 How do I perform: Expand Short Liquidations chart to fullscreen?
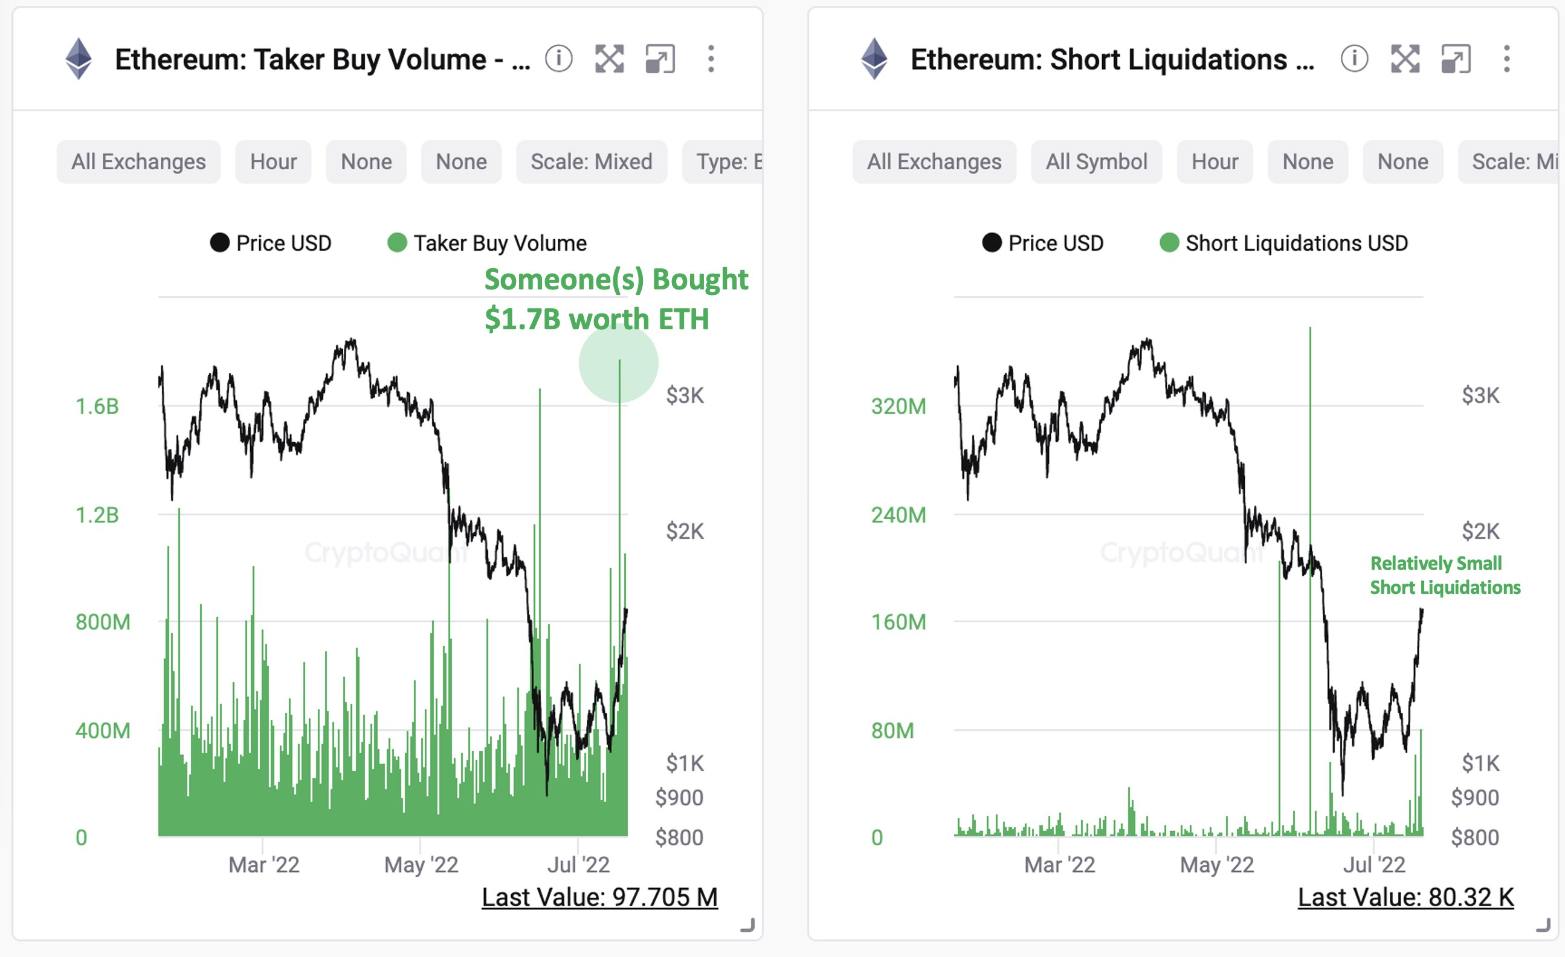pos(1405,59)
